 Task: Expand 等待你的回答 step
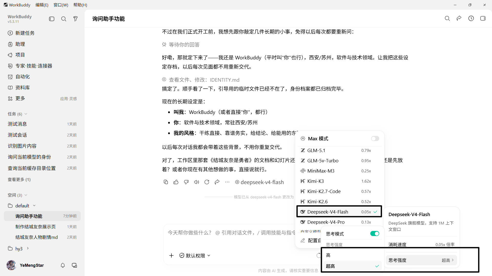coord(181,45)
